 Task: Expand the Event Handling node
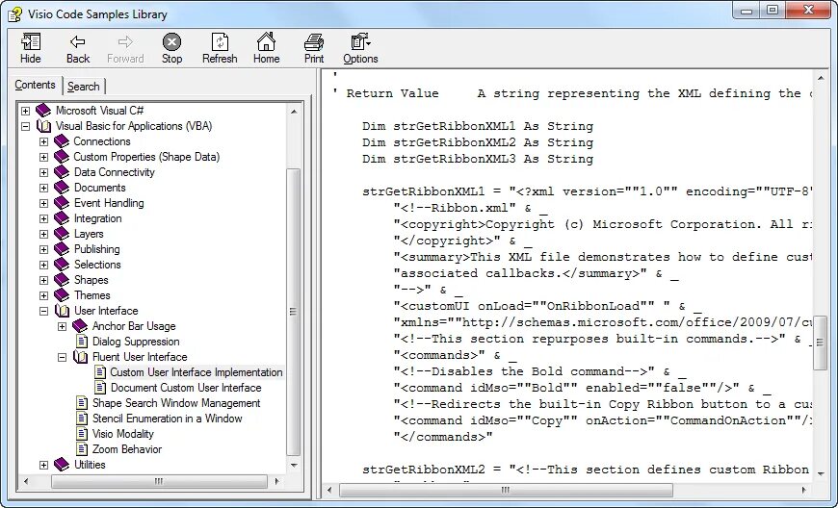point(43,203)
